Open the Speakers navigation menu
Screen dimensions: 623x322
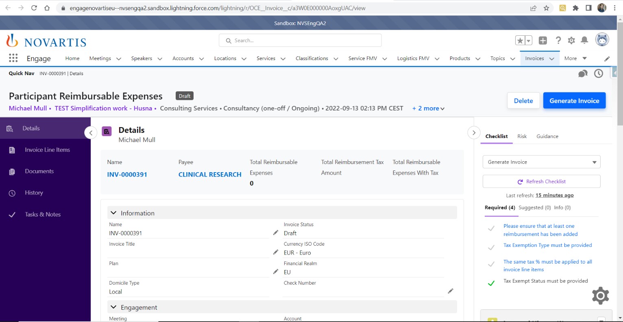[142, 58]
